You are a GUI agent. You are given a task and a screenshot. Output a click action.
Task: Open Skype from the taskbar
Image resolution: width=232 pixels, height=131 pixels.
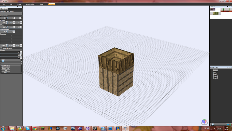click(28, 128)
